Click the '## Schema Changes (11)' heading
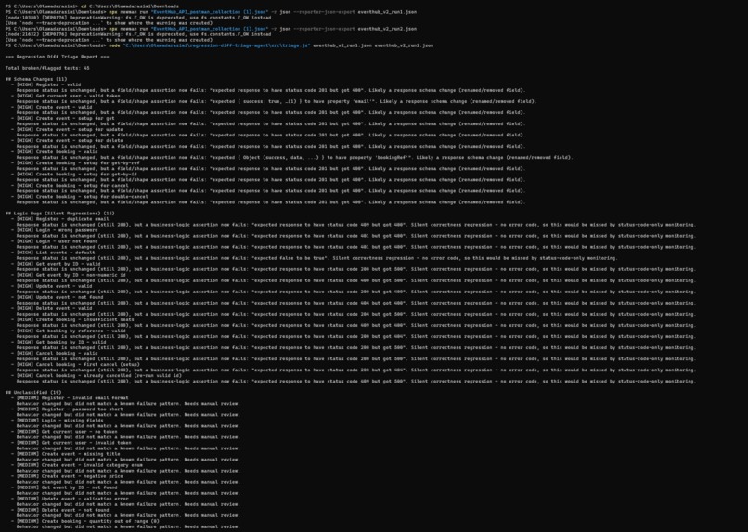The image size is (748, 532). pos(36,79)
